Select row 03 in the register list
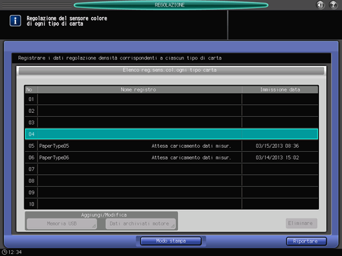The image size is (342, 256). click(171, 123)
